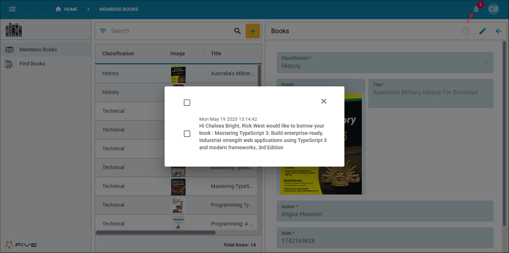Screen dimensions: 509x253
Task: Expand the Classification dropdown
Action: pos(485,63)
